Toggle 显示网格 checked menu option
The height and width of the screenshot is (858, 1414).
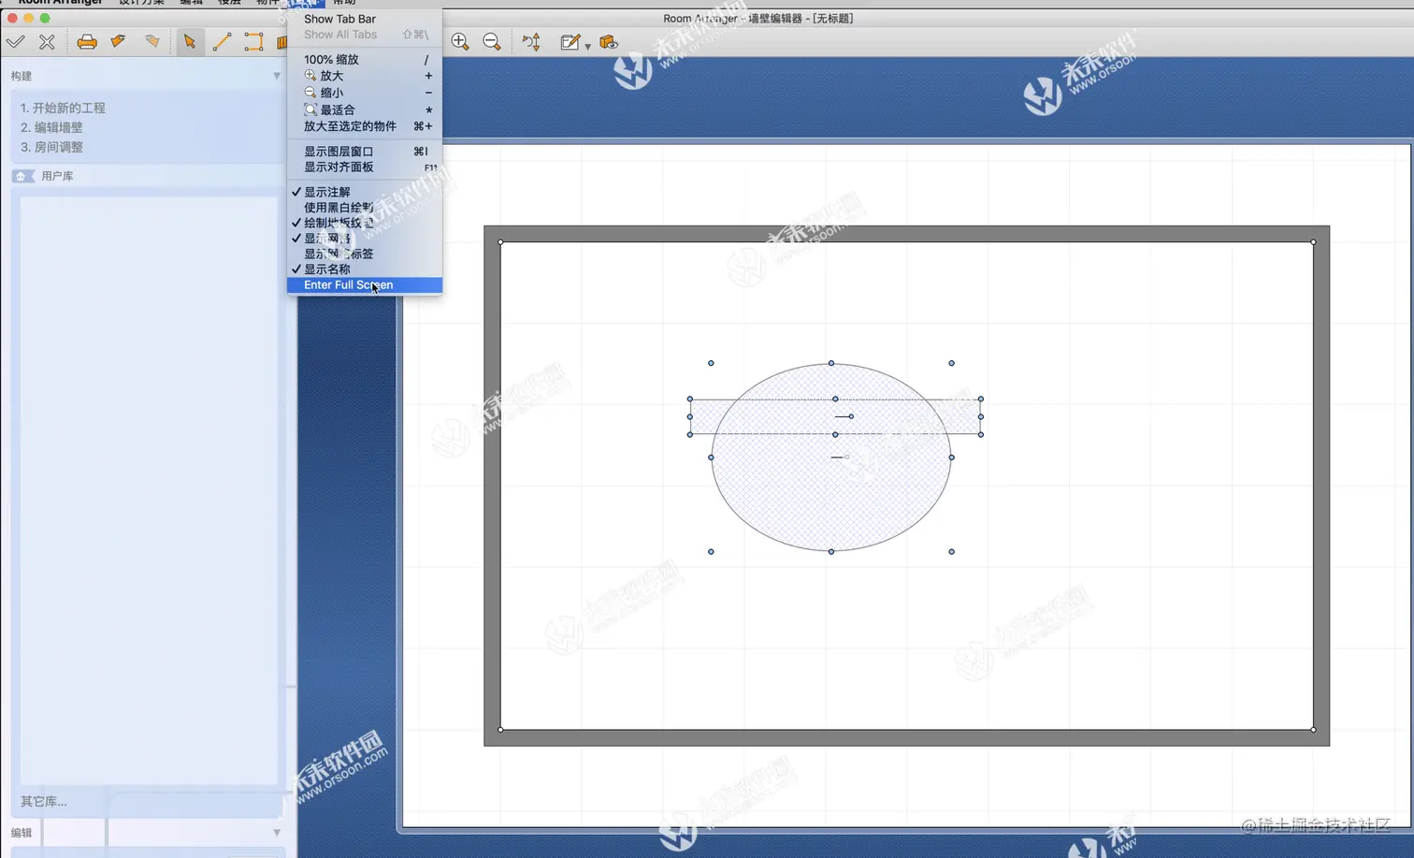coord(365,238)
